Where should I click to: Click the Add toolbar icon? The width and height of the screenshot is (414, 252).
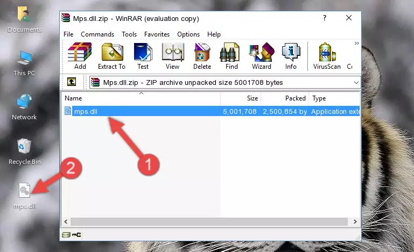pyautogui.click(x=80, y=56)
